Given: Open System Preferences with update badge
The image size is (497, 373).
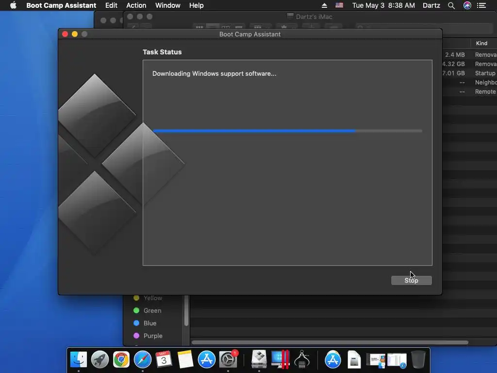Looking at the screenshot, I should pos(228,360).
